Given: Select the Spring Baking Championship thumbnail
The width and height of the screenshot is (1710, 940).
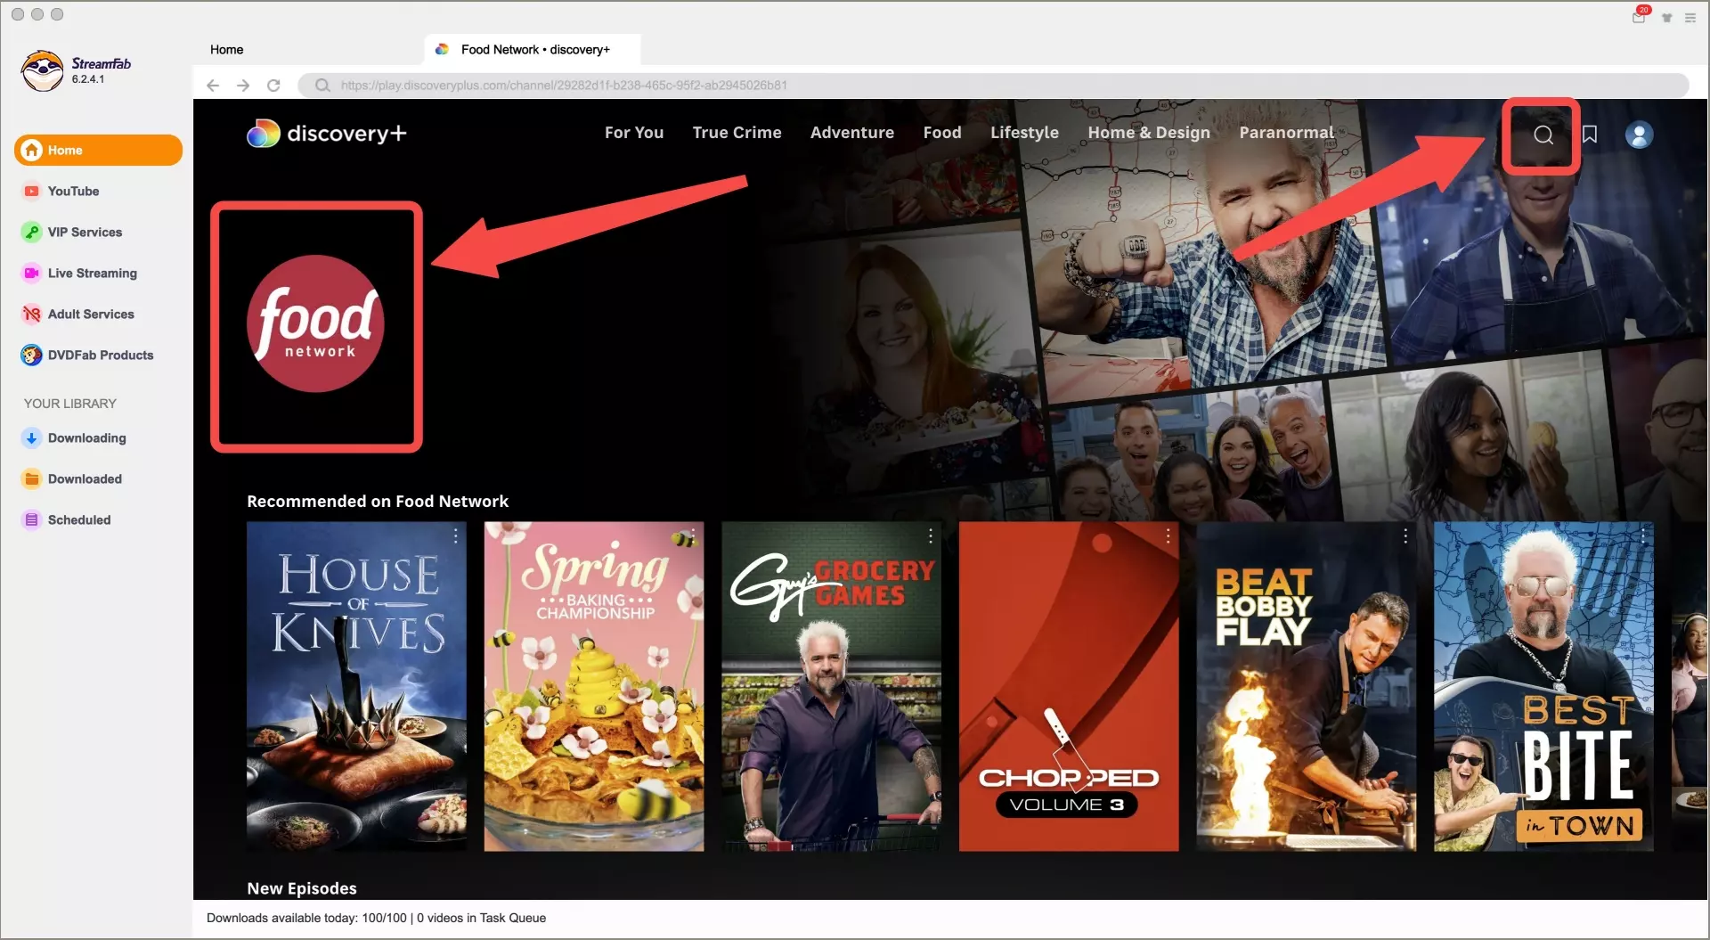Looking at the screenshot, I should [593, 686].
